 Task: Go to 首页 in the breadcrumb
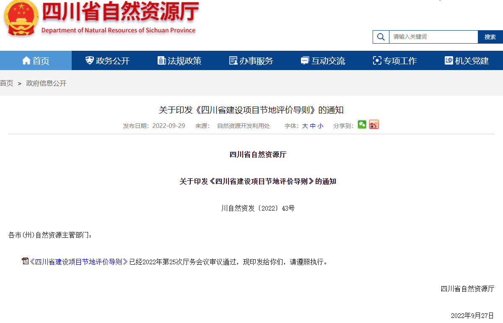coord(7,83)
